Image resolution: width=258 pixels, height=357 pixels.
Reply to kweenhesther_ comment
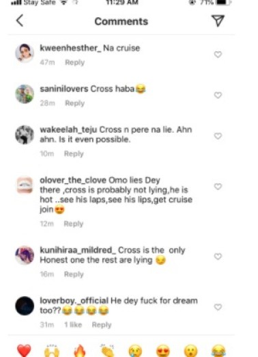[x=74, y=62]
